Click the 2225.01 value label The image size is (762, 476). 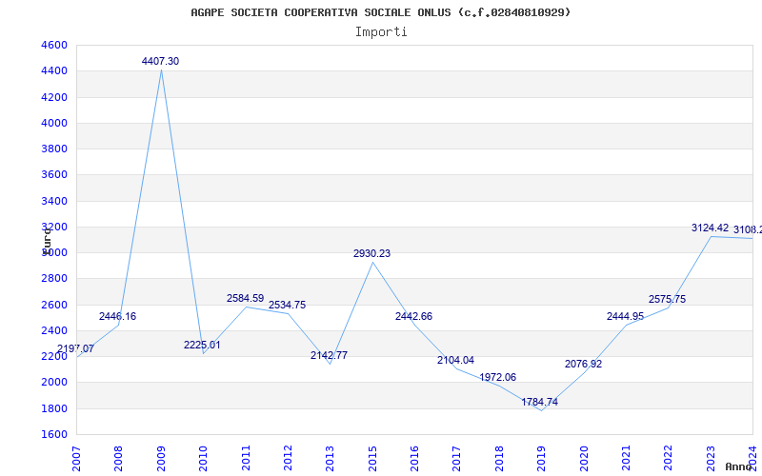[202, 345]
